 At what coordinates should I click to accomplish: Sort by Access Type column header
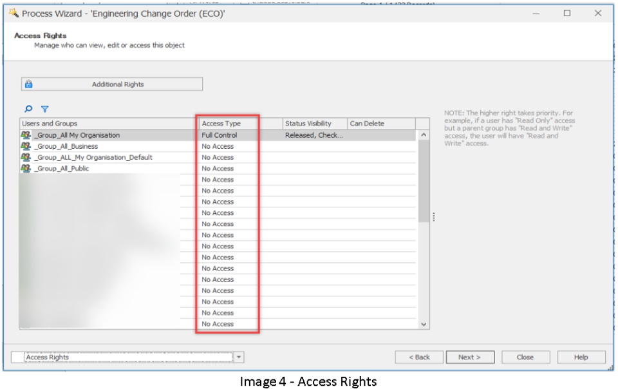click(241, 124)
